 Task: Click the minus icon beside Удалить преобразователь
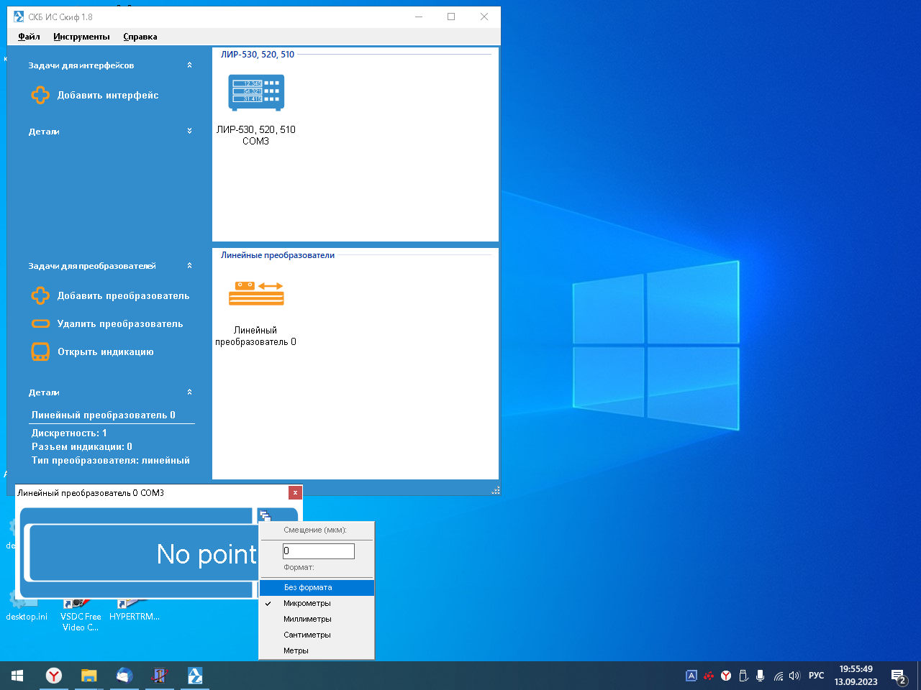click(40, 323)
